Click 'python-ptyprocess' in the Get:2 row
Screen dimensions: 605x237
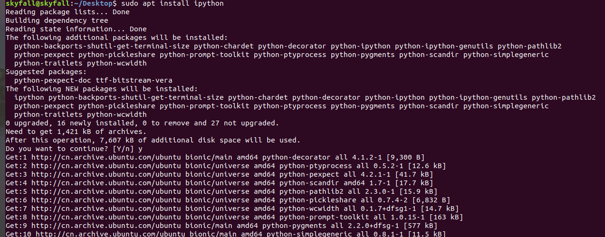(x=316, y=166)
